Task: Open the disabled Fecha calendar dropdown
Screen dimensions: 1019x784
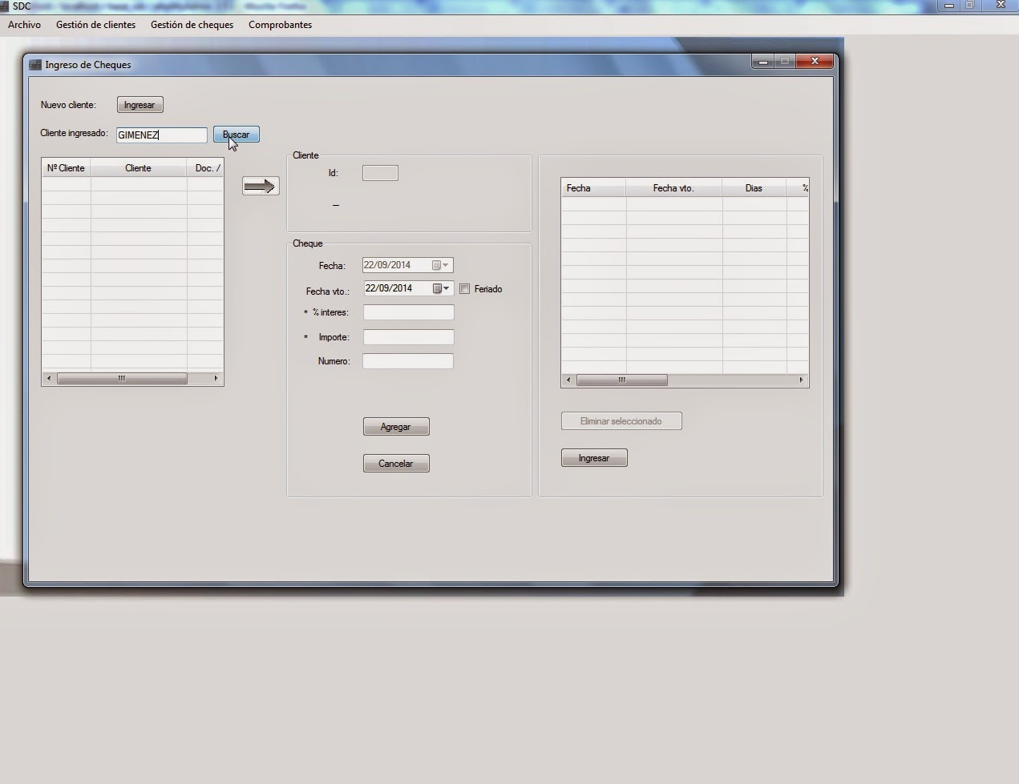Action: click(x=440, y=265)
